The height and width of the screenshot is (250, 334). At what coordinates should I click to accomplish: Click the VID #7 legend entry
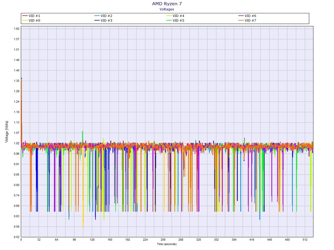[247, 20]
